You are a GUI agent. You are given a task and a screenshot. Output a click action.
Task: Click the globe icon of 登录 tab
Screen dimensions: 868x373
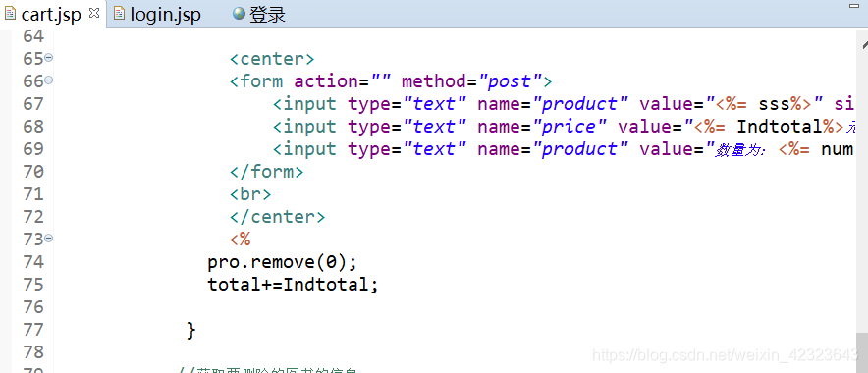click(240, 14)
